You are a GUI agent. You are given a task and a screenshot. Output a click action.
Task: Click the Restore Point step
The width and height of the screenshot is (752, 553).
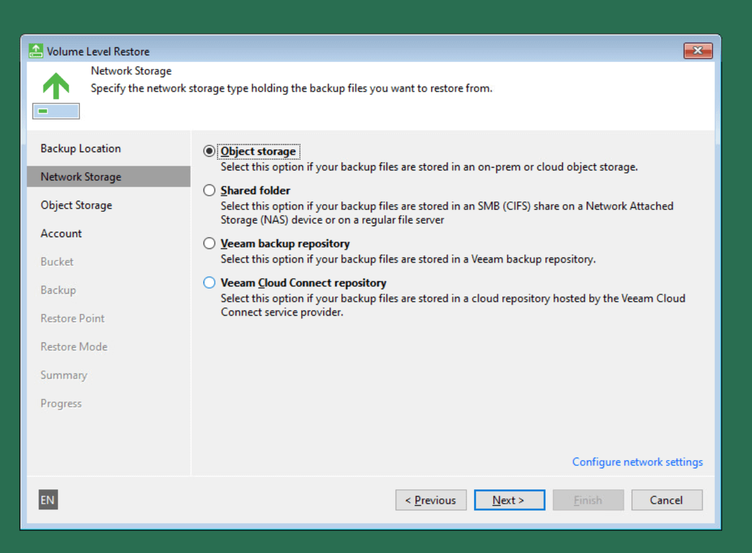72,318
